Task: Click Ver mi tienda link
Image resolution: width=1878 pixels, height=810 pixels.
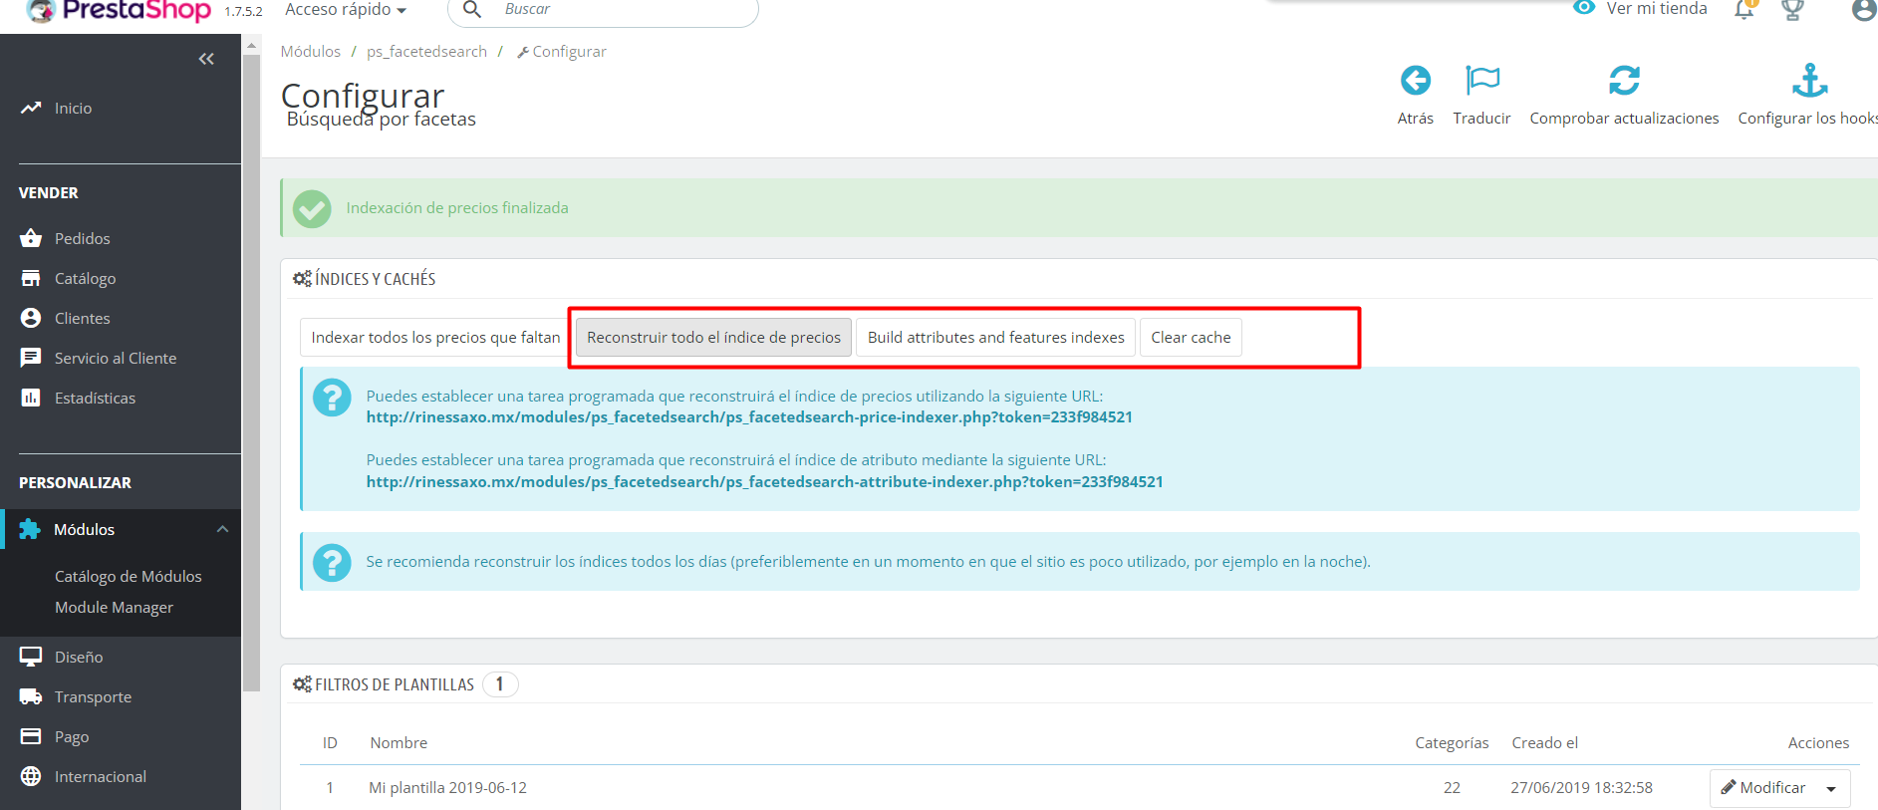Action: [1656, 8]
